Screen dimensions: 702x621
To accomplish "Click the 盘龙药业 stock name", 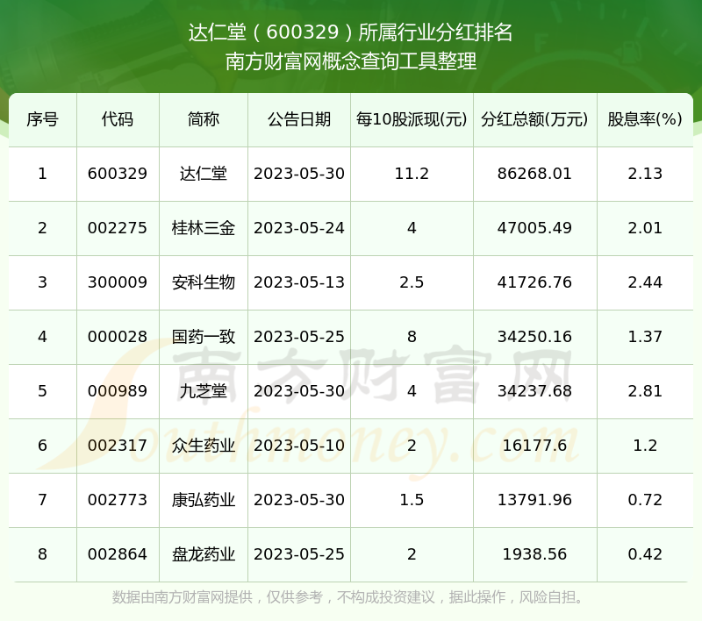I will click(x=204, y=554).
